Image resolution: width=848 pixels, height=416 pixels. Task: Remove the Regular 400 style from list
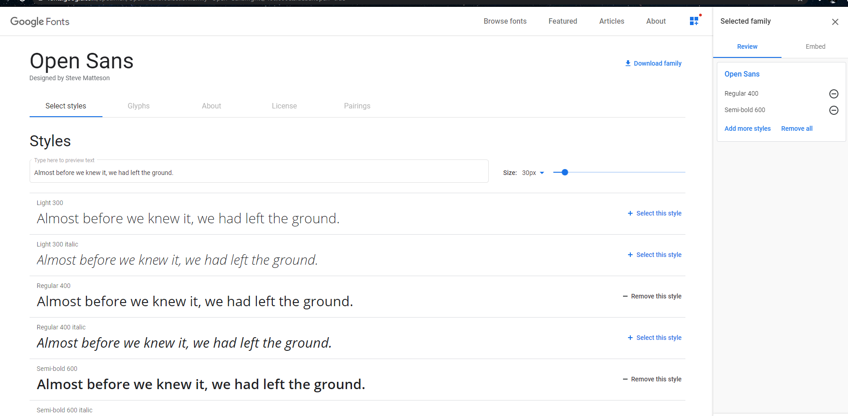click(652, 296)
